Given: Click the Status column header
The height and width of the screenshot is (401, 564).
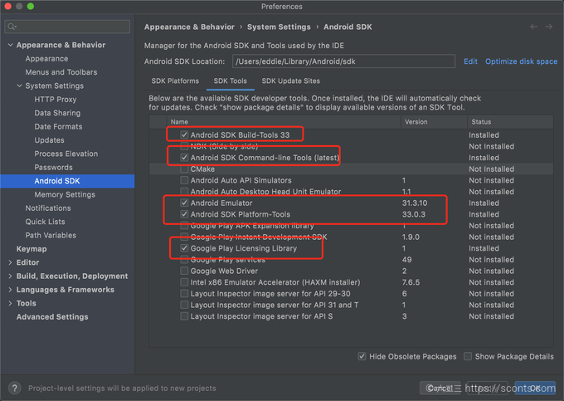Looking at the screenshot, I should click(x=510, y=122).
